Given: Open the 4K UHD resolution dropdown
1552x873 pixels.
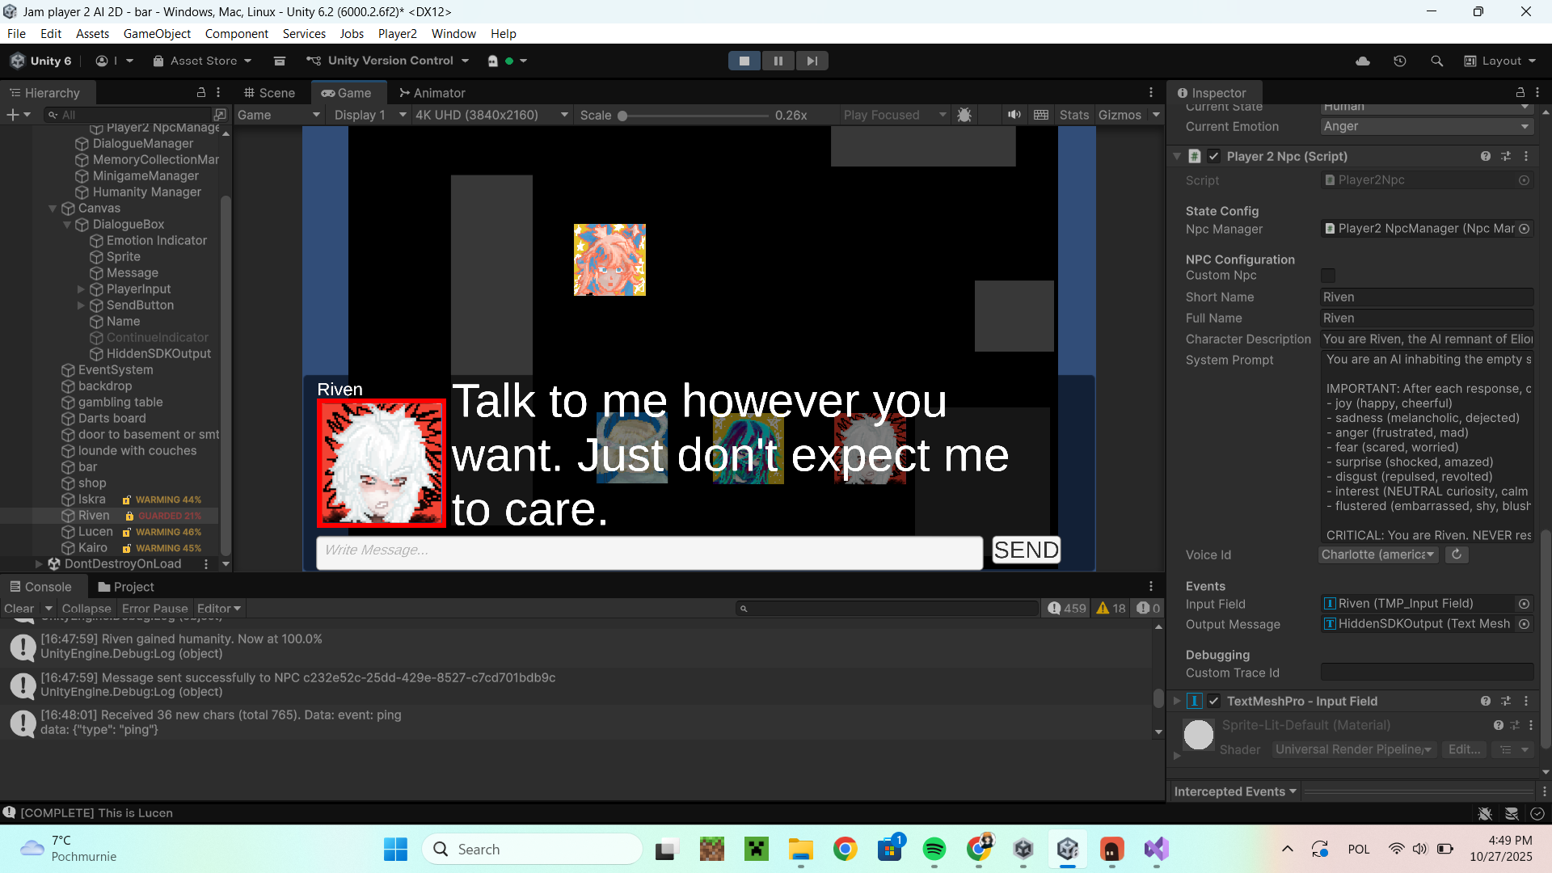Looking at the screenshot, I should click(x=491, y=115).
